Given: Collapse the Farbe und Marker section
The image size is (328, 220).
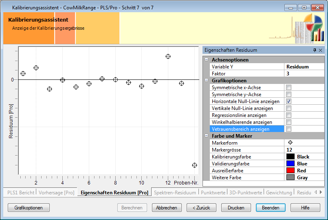Looking at the screenshot, I should tap(207, 136).
